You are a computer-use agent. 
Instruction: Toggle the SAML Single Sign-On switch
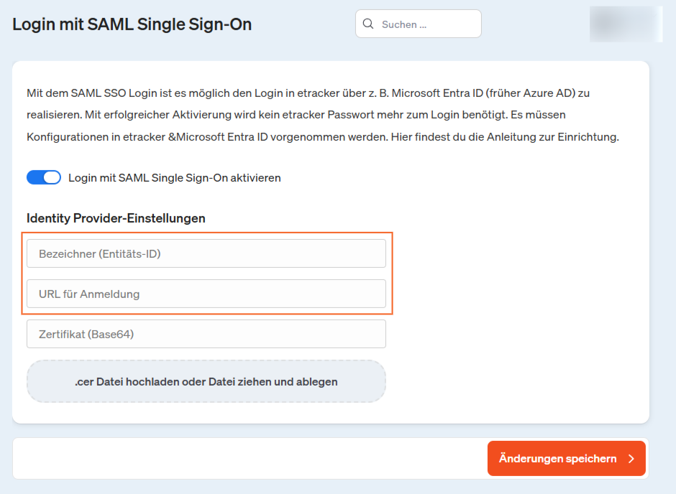(44, 177)
